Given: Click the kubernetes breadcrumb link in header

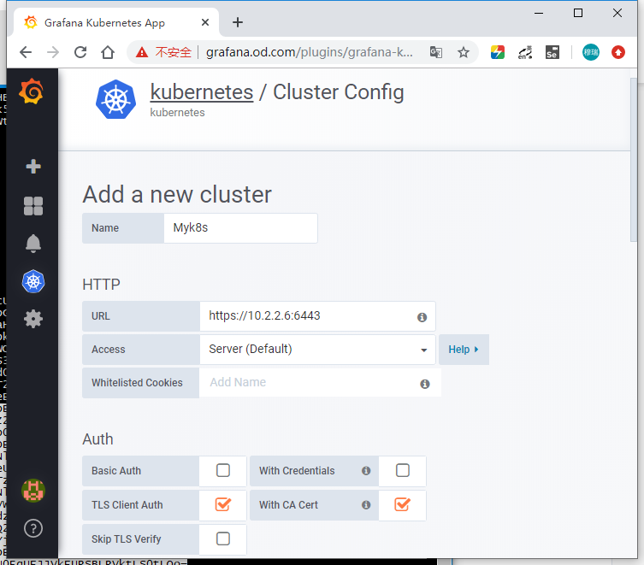Looking at the screenshot, I should click(x=202, y=92).
